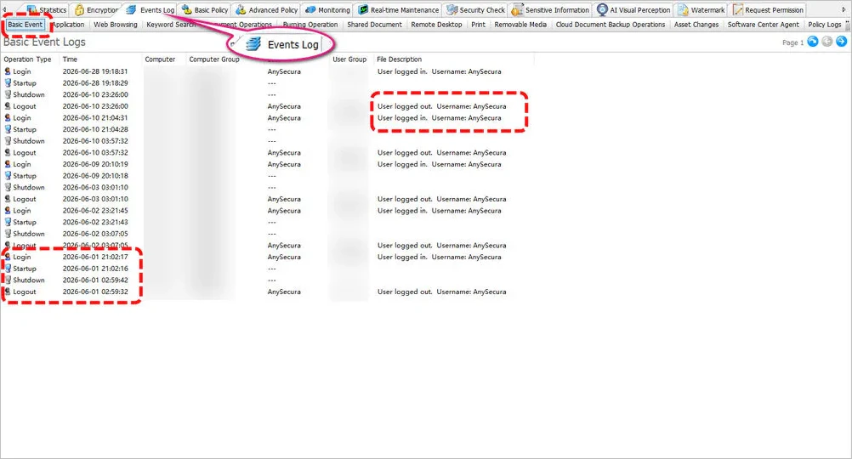Show earlier tabs with left overflow arrow
852x459 pixels.
click(x=4, y=10)
